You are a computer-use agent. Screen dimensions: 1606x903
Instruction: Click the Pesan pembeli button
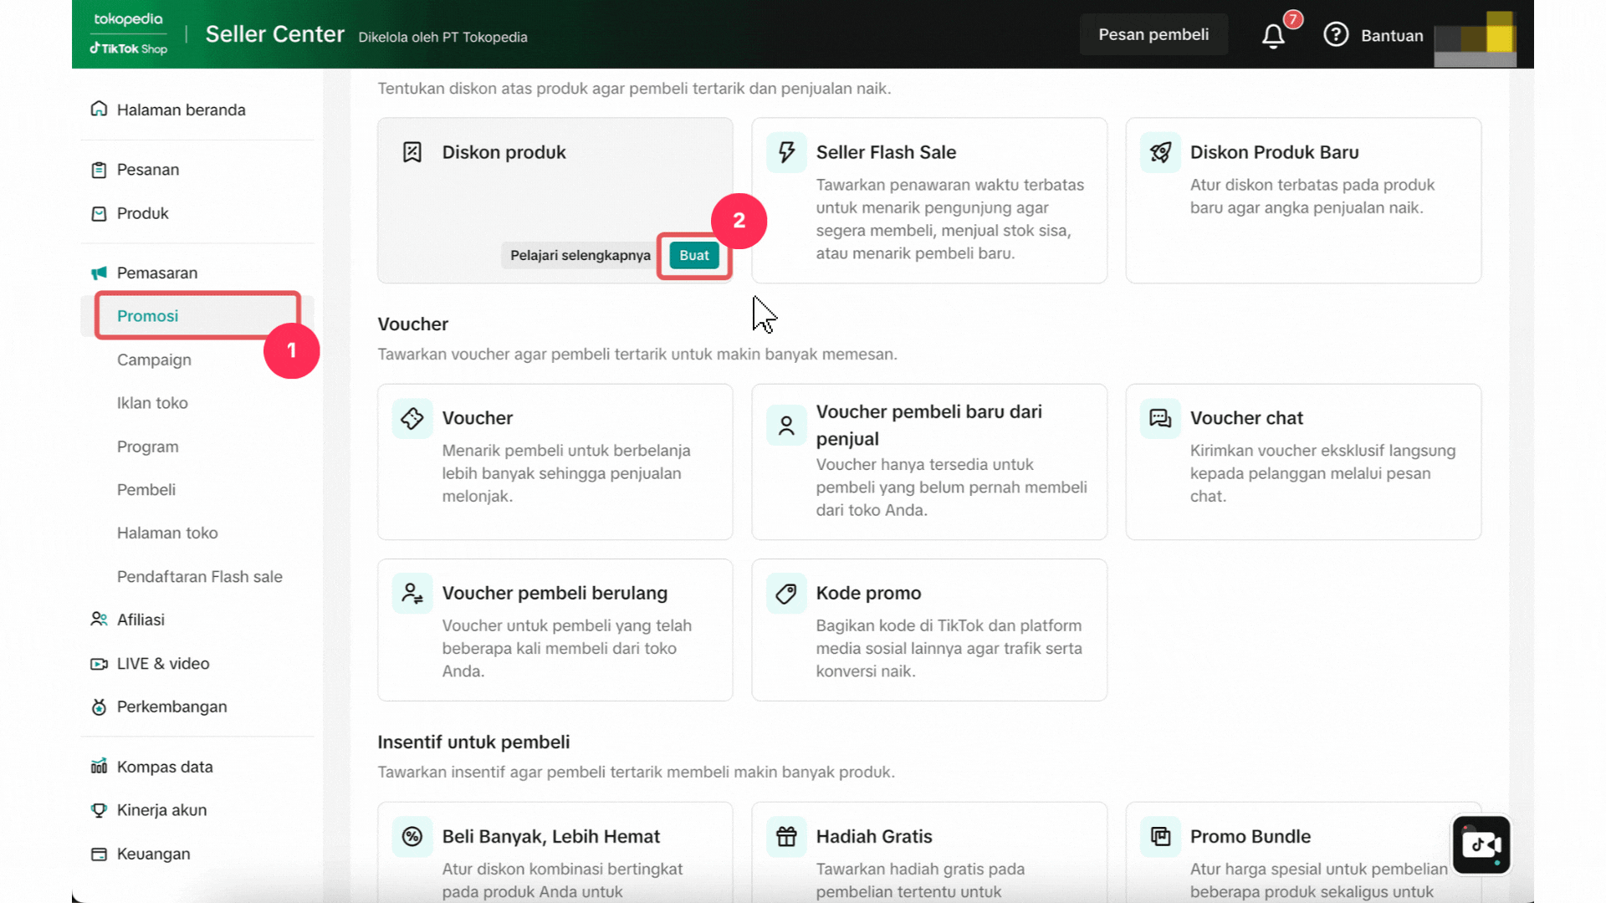point(1153,35)
